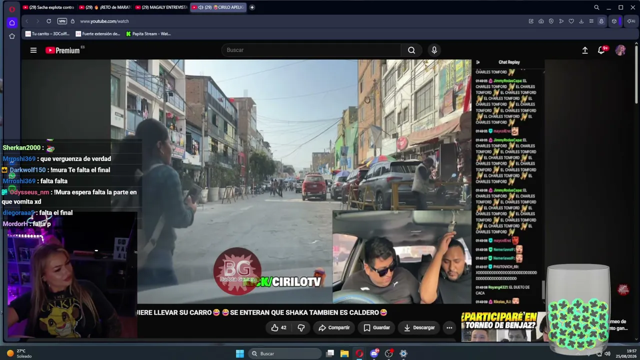Add page to favorites with heart icon
This screenshot has width=640, height=360.
click(x=571, y=21)
